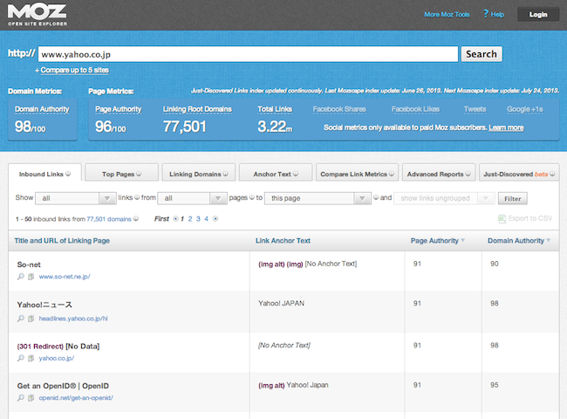Click the info icon on Top Pages tab
This screenshot has height=419, width=567.
coord(139,174)
